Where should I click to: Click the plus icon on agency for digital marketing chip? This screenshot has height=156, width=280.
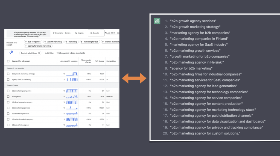tap(26, 46)
